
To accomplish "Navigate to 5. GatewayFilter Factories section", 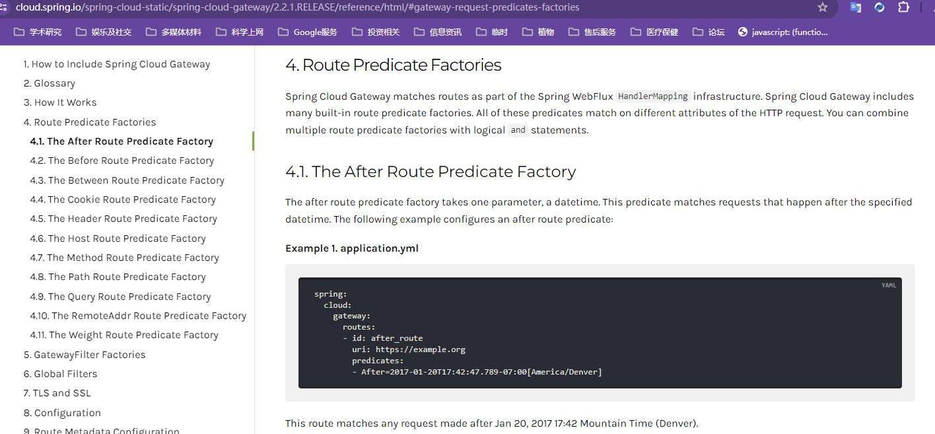I will (85, 355).
